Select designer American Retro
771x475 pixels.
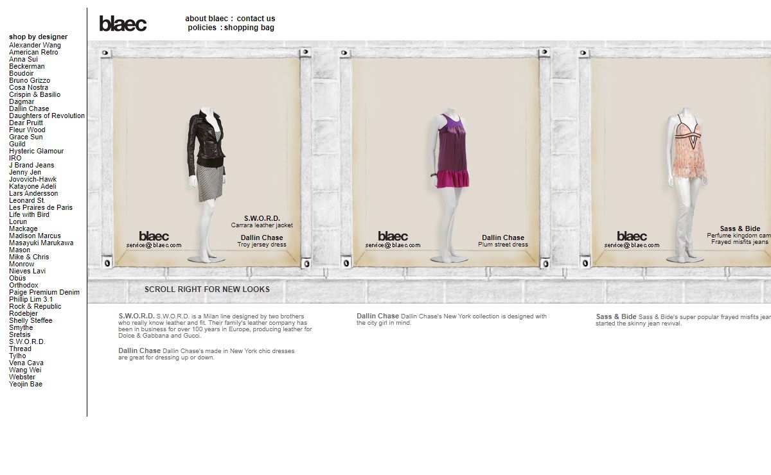(x=33, y=52)
